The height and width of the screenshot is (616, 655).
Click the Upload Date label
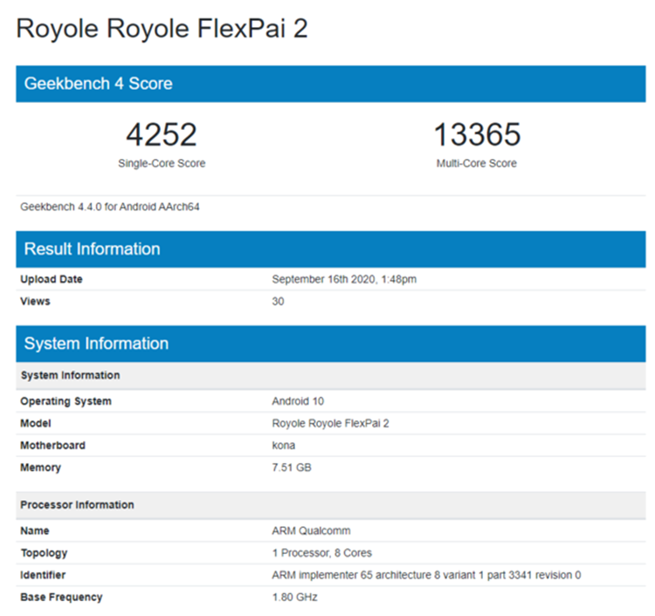tap(52, 279)
